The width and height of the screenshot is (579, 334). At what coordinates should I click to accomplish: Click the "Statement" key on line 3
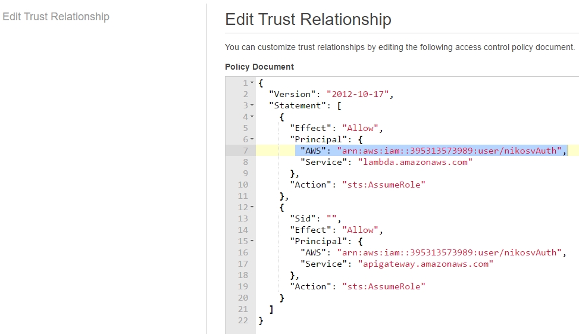point(298,105)
